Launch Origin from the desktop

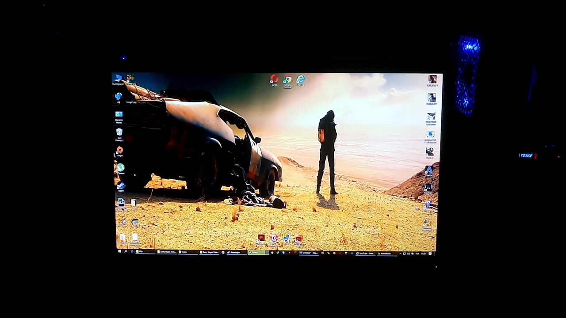[120, 151]
